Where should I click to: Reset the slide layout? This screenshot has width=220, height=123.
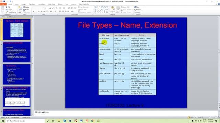pos(26,10)
